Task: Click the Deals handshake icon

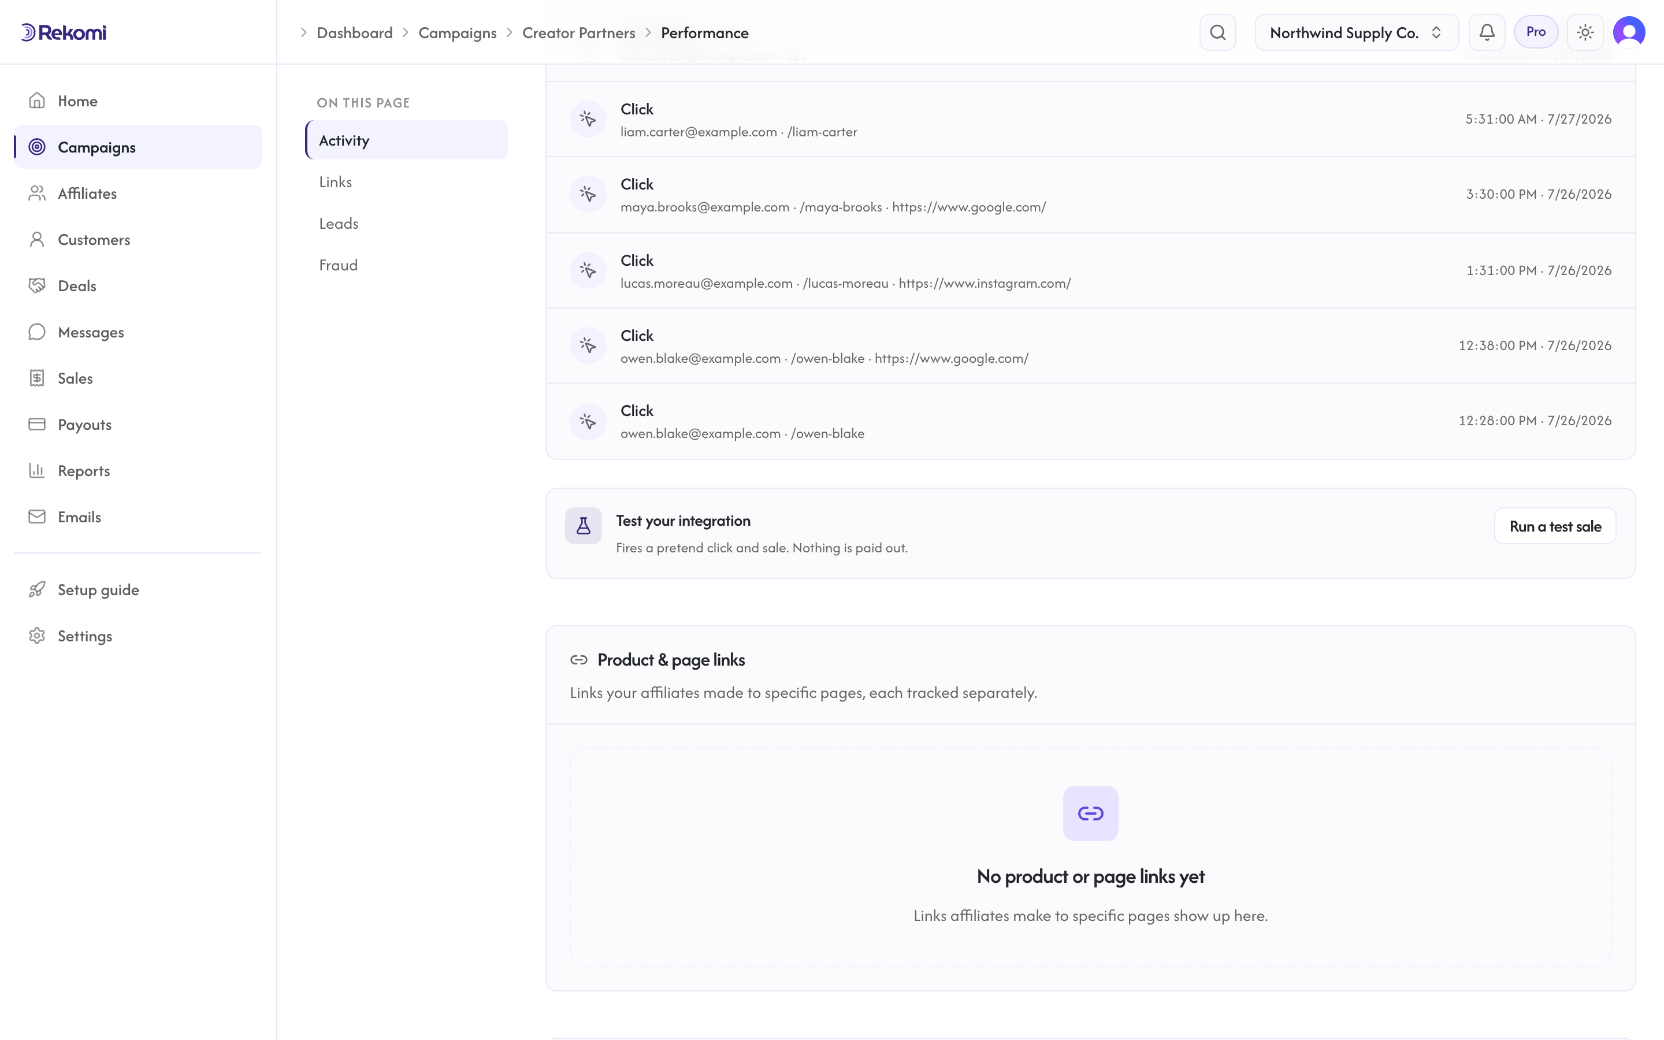Action: (x=37, y=285)
